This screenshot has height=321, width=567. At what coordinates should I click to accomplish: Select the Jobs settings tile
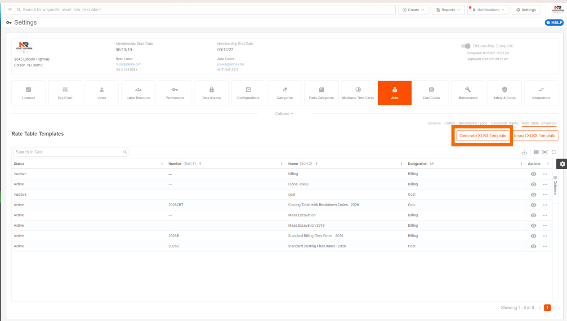tap(395, 93)
